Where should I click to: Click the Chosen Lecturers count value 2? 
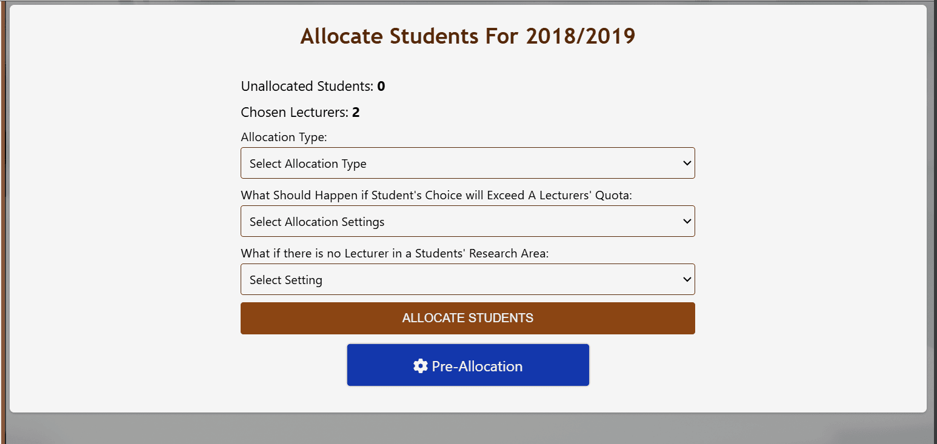tap(356, 113)
